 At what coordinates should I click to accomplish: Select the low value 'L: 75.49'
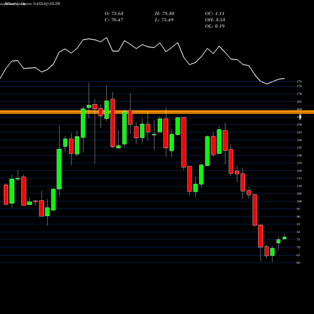(x=165, y=20)
